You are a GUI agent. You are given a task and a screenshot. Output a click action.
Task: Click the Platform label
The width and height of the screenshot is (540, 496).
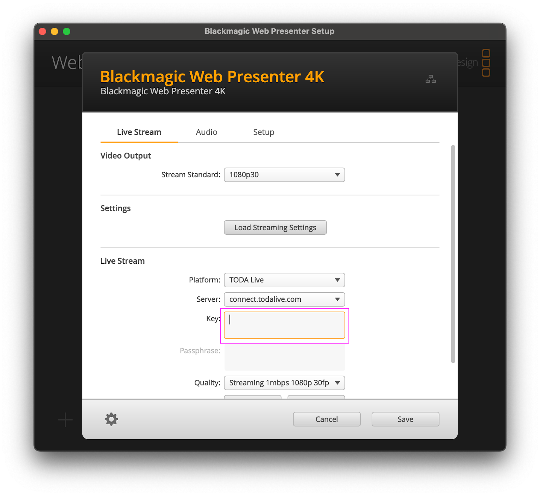pyautogui.click(x=205, y=280)
